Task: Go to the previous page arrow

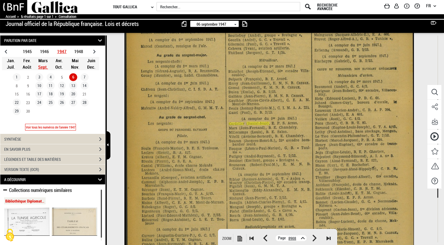Action: pos(265,238)
